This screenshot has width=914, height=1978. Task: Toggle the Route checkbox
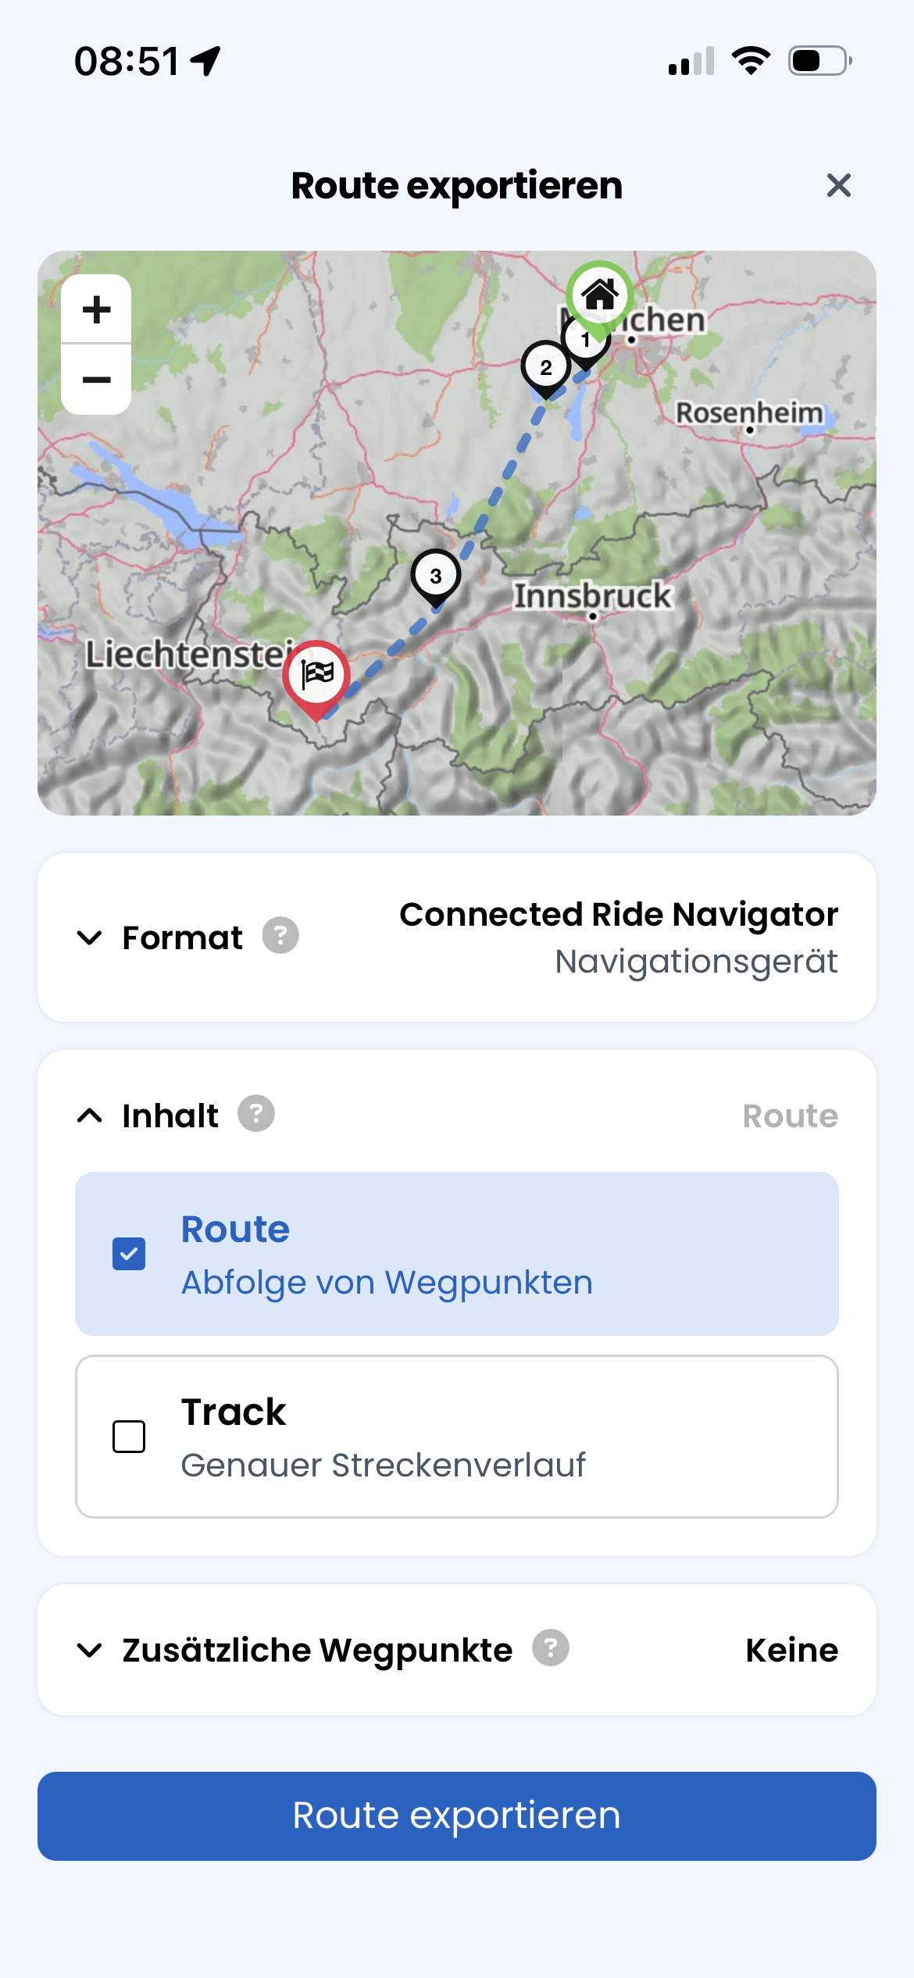coord(129,1254)
